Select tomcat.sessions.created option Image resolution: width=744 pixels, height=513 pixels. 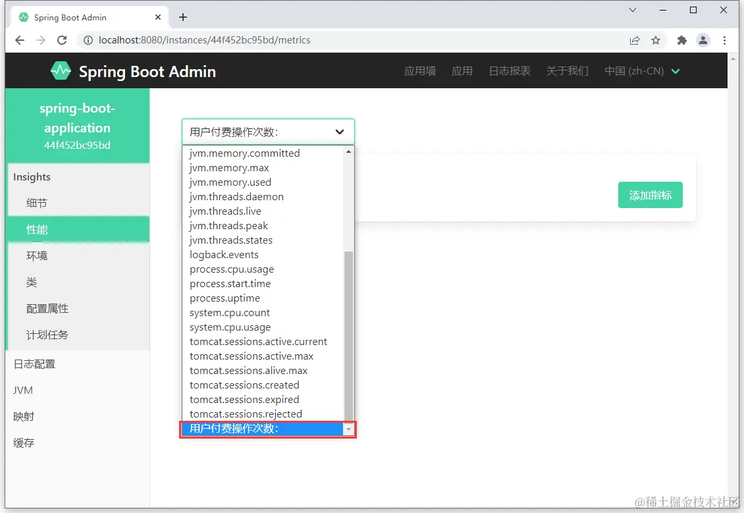tap(263, 385)
